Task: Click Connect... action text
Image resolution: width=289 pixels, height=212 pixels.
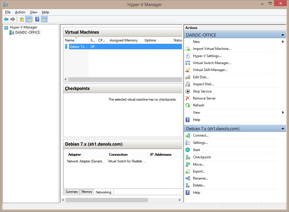Action: (x=201, y=135)
